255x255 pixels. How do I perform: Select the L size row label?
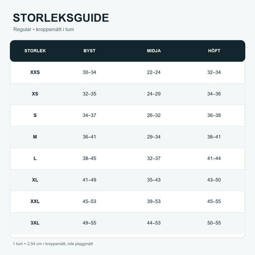pos(35,158)
